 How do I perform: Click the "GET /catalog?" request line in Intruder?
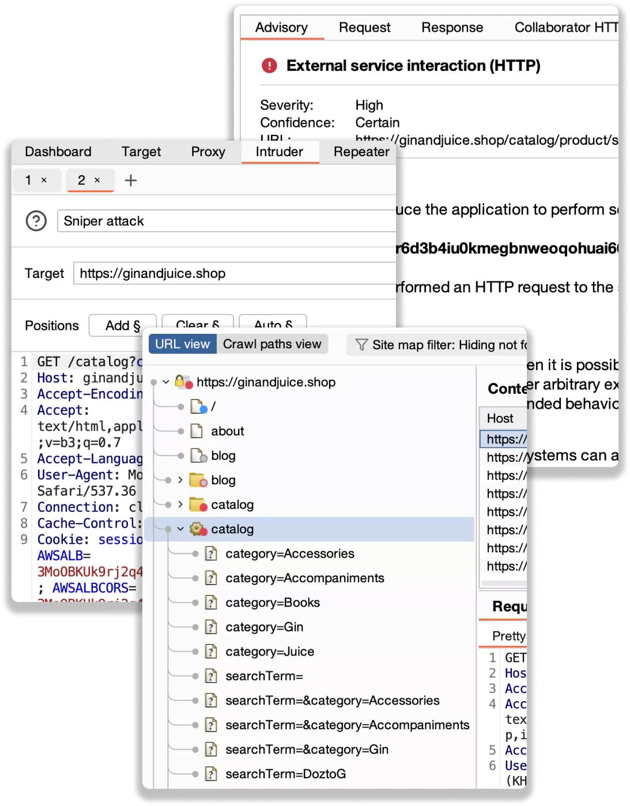click(89, 361)
